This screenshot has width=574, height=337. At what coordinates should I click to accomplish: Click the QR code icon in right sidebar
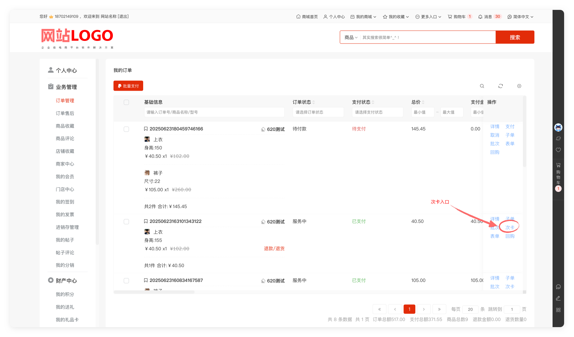(558, 310)
